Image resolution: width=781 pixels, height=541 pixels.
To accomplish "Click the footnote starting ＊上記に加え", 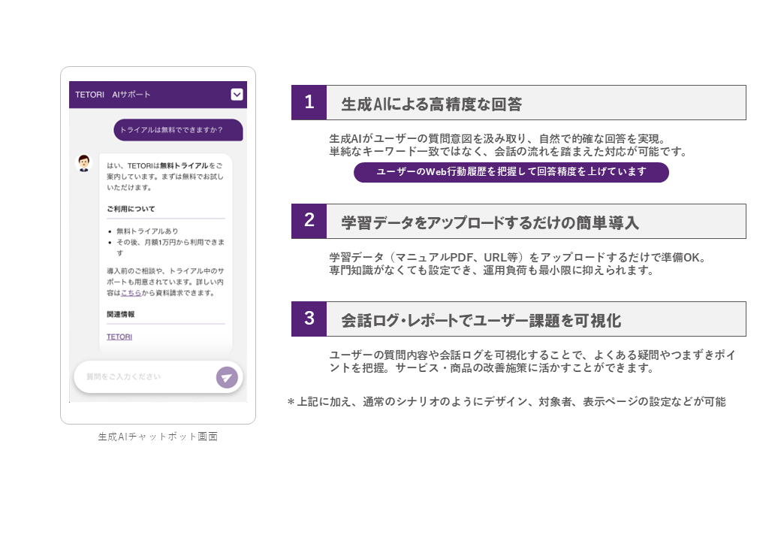I will coord(506,401).
